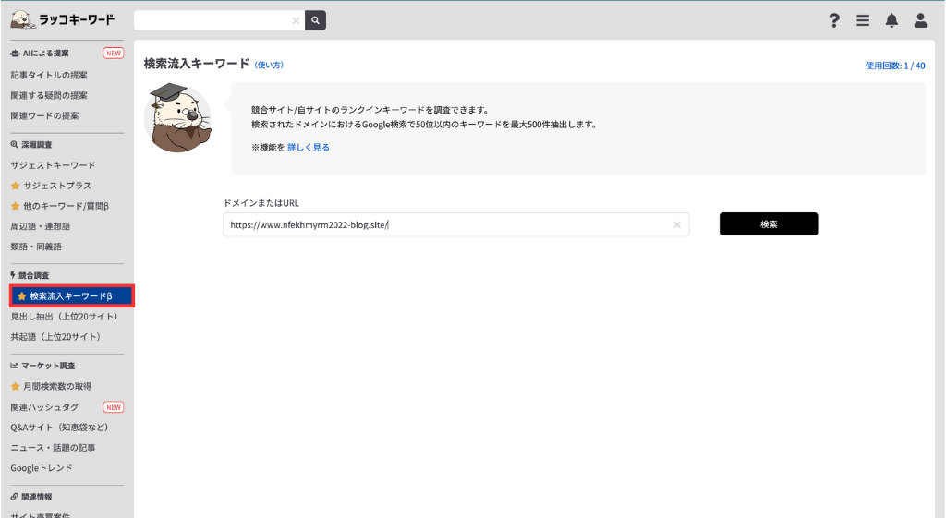Screen dimensions: 946x518
Task: Click the magnifier search button in header
Action: [316, 20]
